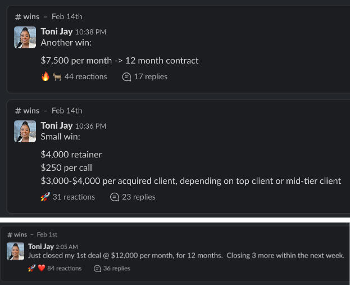
Task: View the 44 reactions list
Action: tap(85, 76)
